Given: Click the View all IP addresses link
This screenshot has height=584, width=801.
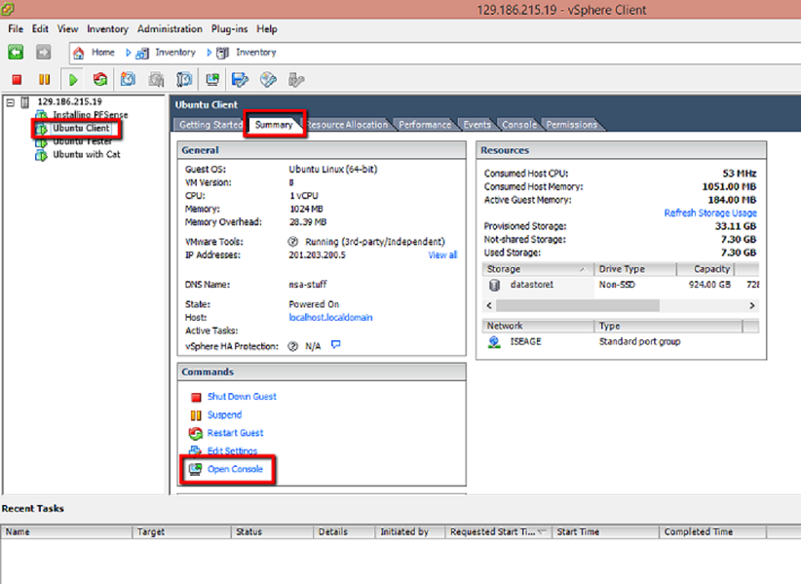Looking at the screenshot, I should 442,255.
